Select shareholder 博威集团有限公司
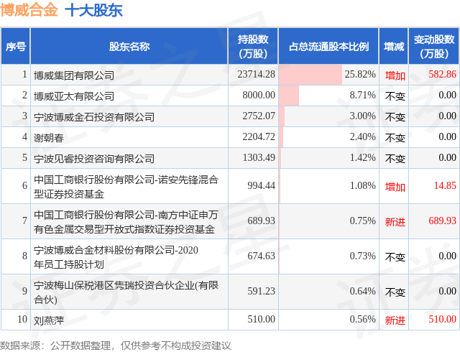The width and height of the screenshot is (460, 352). 74,75
